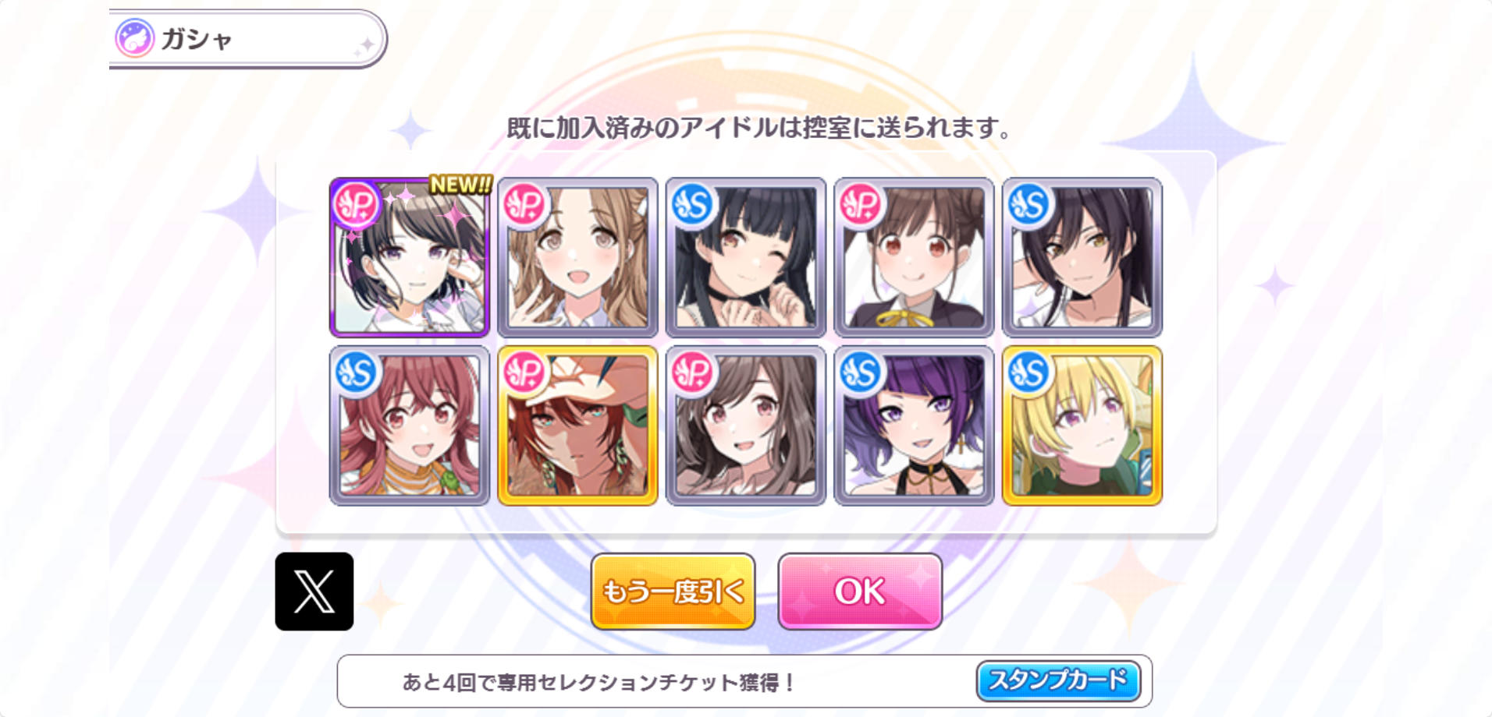
Task: Select the dark ponytail idol with yellow eyes
Action: [1082, 257]
